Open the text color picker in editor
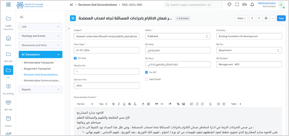Image resolution: width=289 pixels, height=136 pixels. point(143,104)
